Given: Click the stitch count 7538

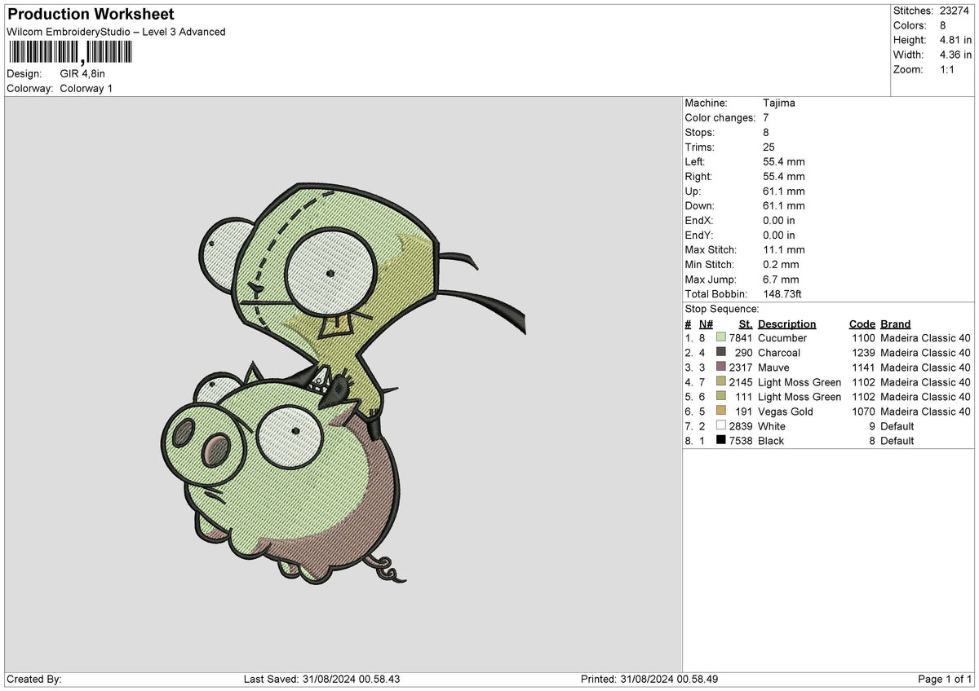Looking at the screenshot, I should tap(741, 440).
